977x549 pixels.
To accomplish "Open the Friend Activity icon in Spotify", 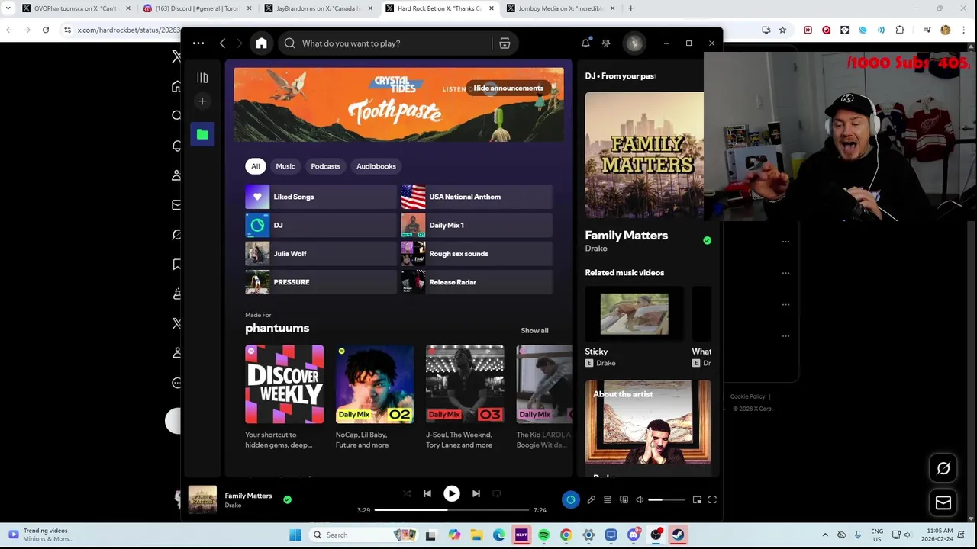I will pyautogui.click(x=606, y=43).
